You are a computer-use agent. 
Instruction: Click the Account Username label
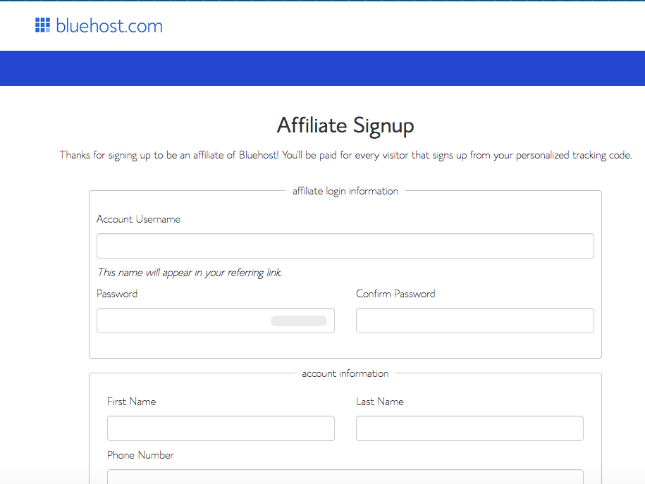[138, 219]
